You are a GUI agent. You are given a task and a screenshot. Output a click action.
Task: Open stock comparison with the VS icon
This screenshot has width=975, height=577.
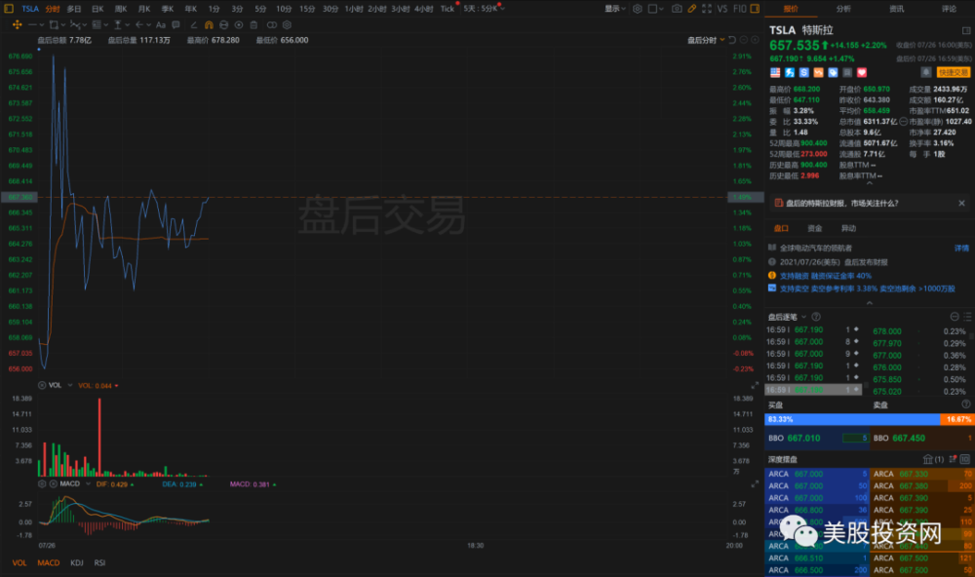[x=721, y=9]
